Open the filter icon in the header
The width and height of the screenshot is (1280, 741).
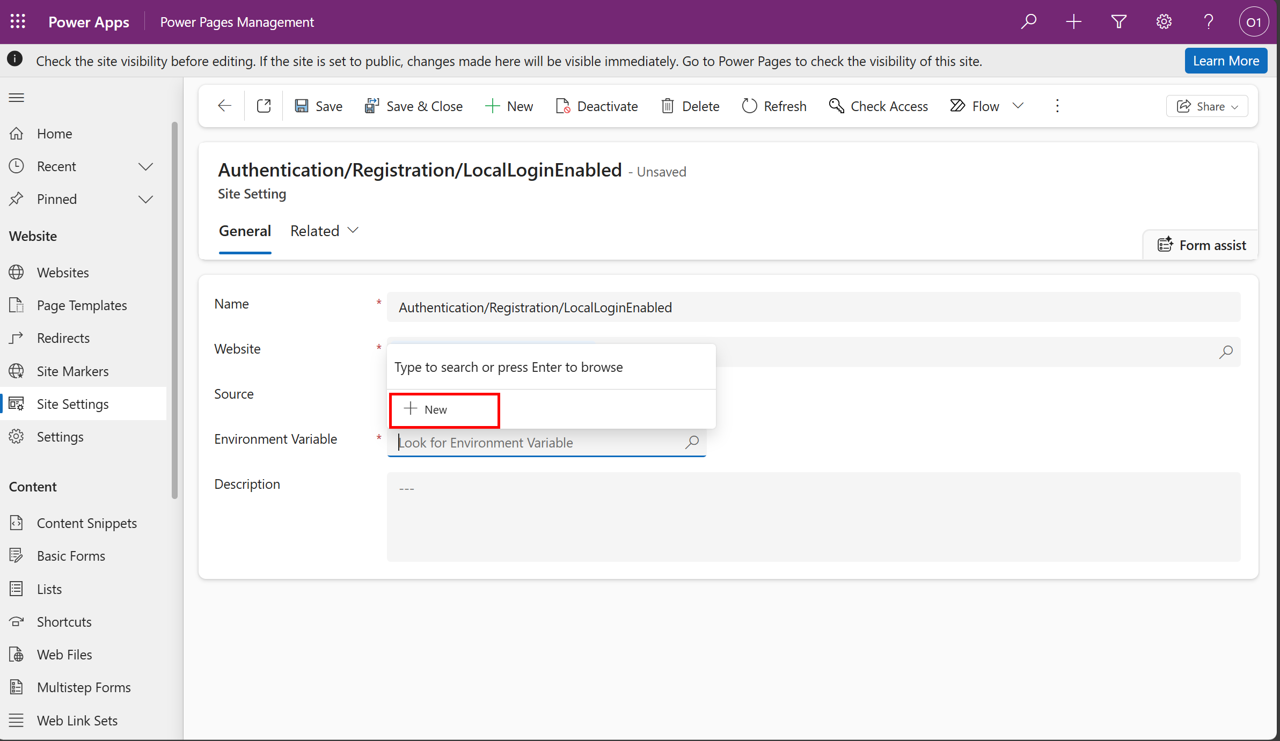click(x=1118, y=21)
